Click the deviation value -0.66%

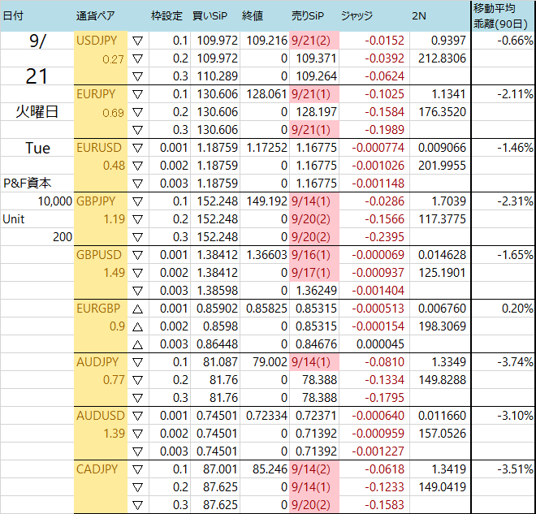515,41
